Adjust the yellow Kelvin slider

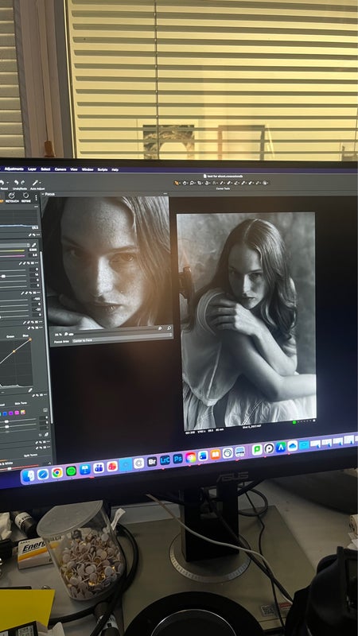[x=12, y=250]
